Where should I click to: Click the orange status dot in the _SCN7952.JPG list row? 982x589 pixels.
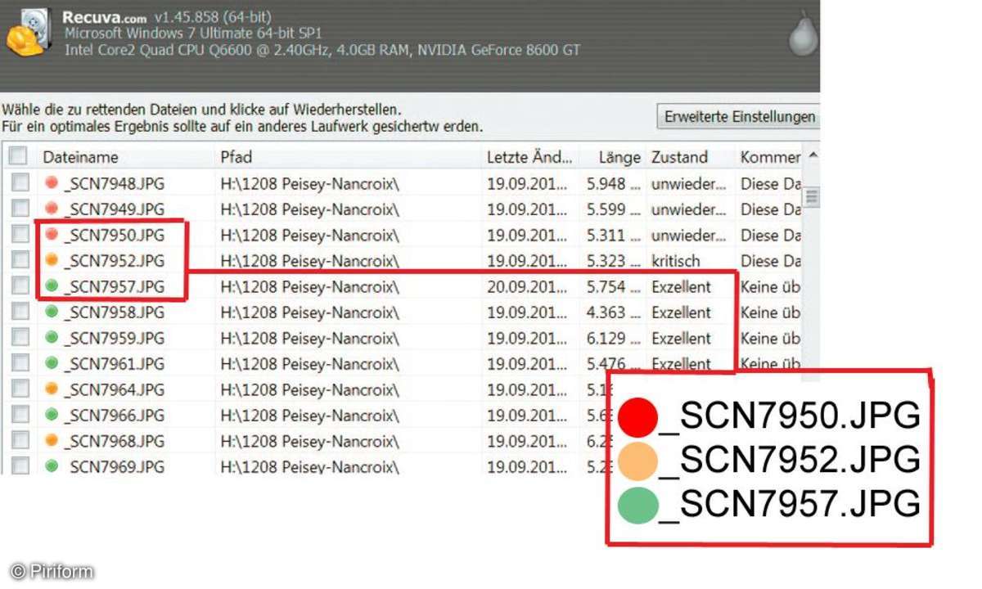tap(52, 261)
